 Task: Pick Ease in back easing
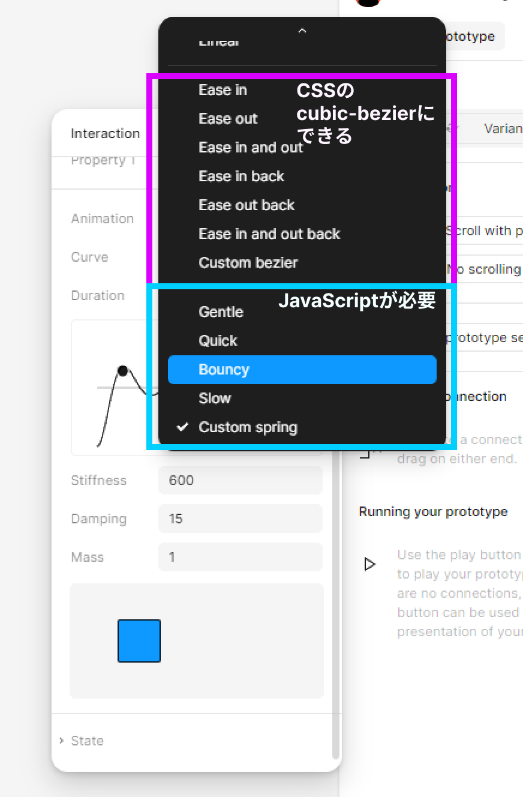click(x=241, y=176)
